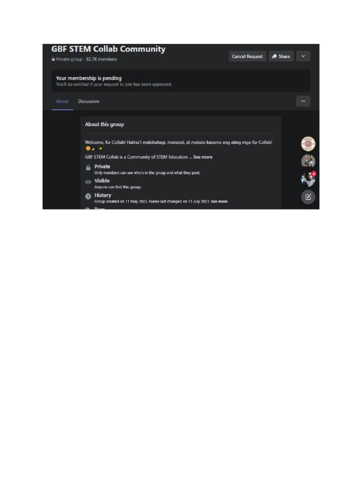Switch to the Discussion tab
The height and width of the screenshot is (483, 362).
[x=89, y=101]
